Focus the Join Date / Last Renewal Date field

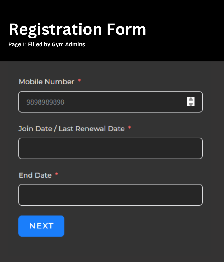[x=110, y=148]
